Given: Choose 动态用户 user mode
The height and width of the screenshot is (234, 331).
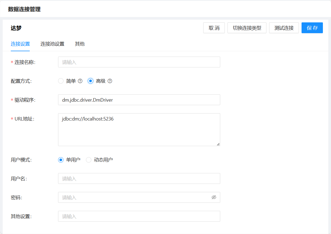Looking at the screenshot, I should click(89, 160).
